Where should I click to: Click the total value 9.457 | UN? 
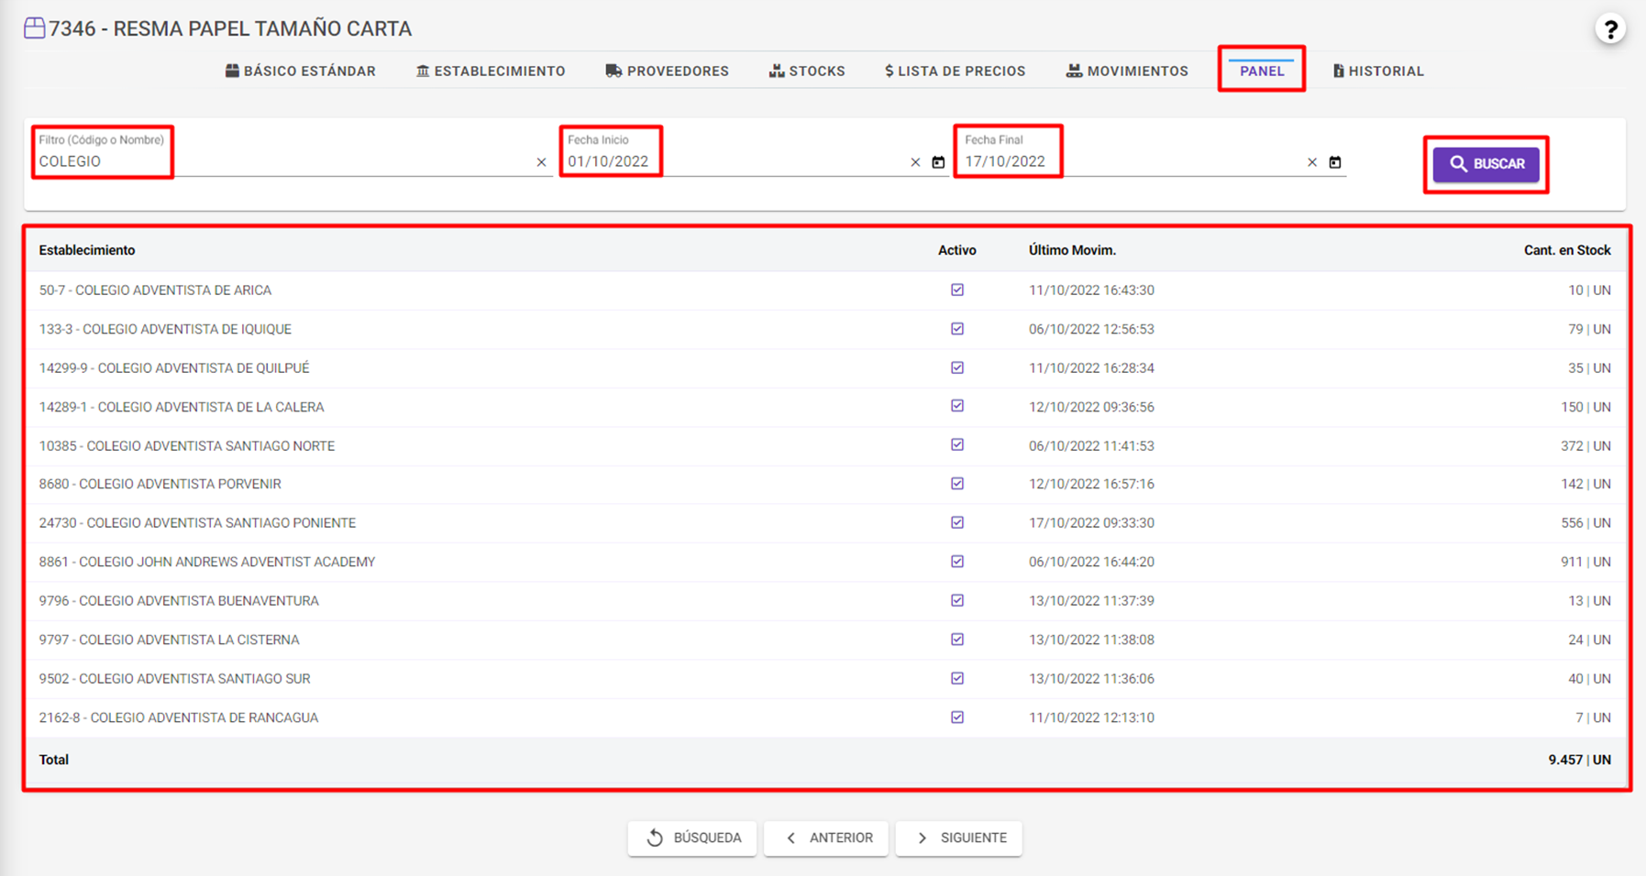tap(1579, 760)
